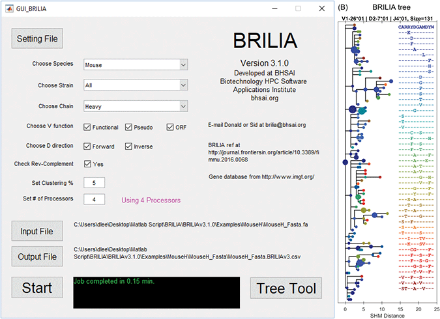Viewport: 440px width, 319px height.
Task: Close the GUI_BRILIA window
Action: pos(322,8)
